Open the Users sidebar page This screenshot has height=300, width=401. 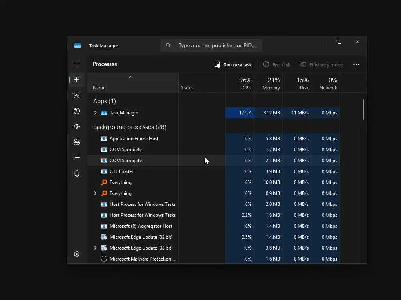[77, 142]
